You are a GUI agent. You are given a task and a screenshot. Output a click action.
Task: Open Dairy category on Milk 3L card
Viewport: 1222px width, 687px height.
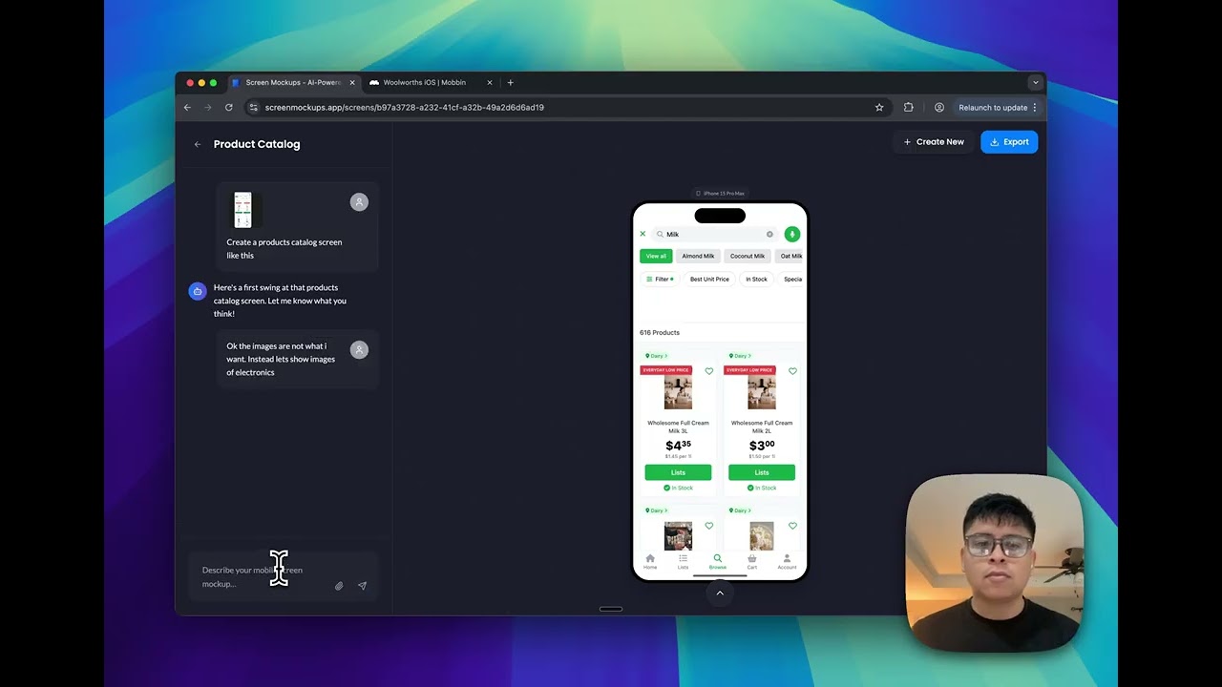[x=656, y=356]
